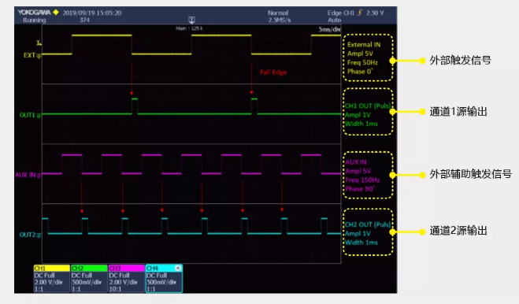Click the trigger position marker above the grid
519x304 pixels.
tap(191, 20)
